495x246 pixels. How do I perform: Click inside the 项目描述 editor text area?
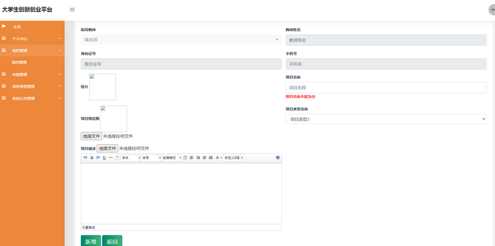point(181,193)
